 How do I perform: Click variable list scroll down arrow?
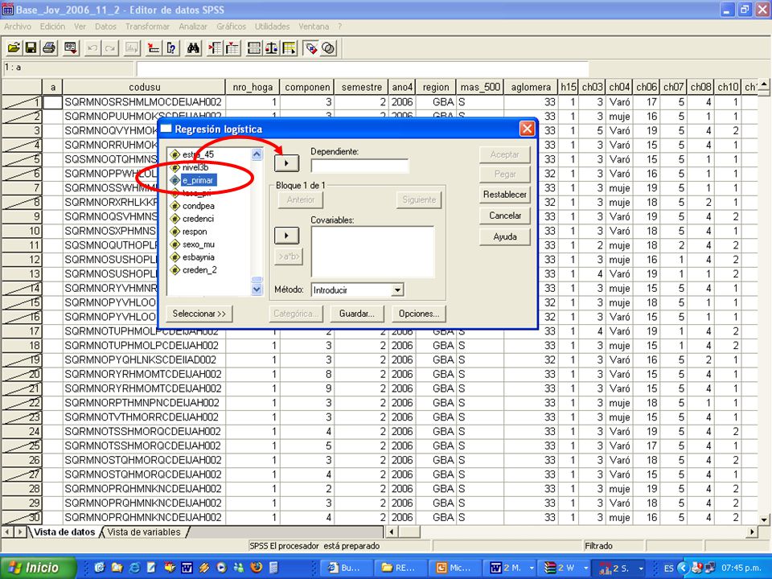[x=257, y=289]
